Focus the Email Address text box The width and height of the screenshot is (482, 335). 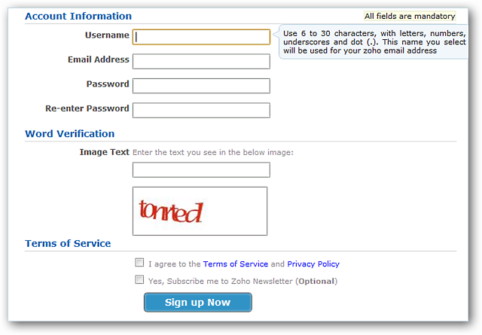pos(201,61)
